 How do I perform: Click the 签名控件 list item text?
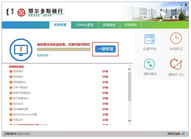(x=18, y=71)
